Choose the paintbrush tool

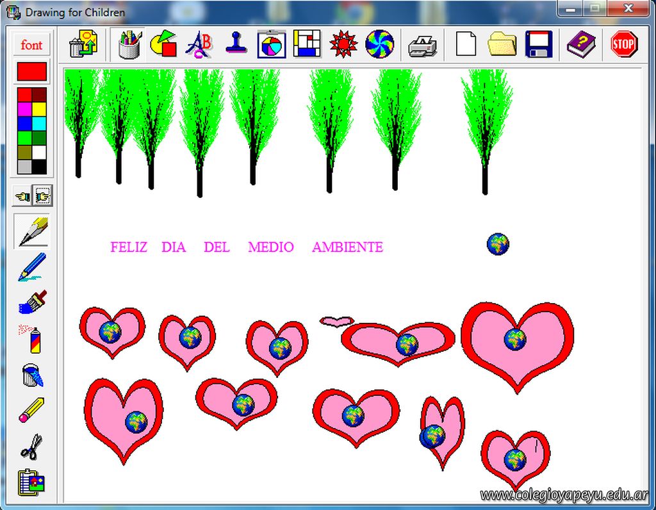coord(32,302)
